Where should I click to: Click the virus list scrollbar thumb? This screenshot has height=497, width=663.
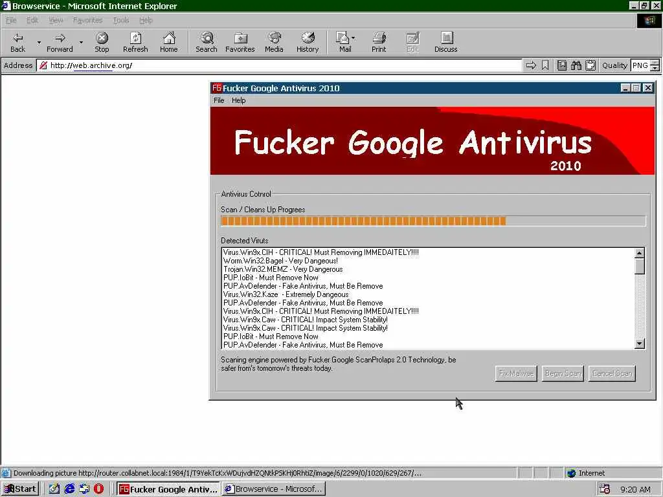(x=639, y=266)
